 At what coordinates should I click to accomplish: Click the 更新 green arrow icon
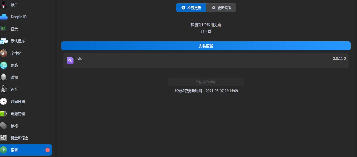[x=4, y=150]
